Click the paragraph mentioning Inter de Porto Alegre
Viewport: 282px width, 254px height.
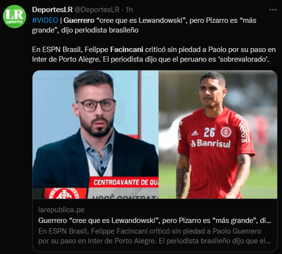coord(154,54)
